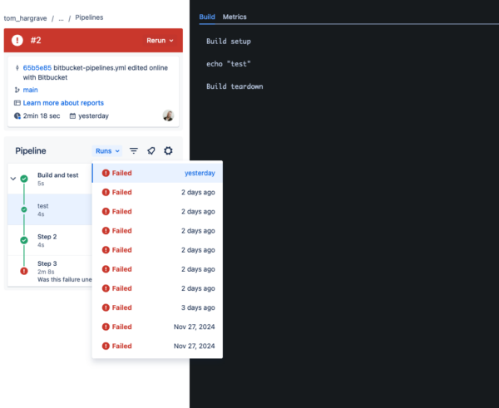This screenshot has width=499, height=408.
Task: Select the Build tab
Action: [x=207, y=17]
